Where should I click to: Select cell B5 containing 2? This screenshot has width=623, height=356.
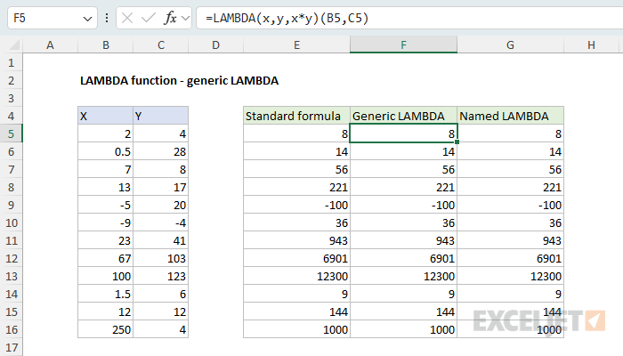point(106,133)
